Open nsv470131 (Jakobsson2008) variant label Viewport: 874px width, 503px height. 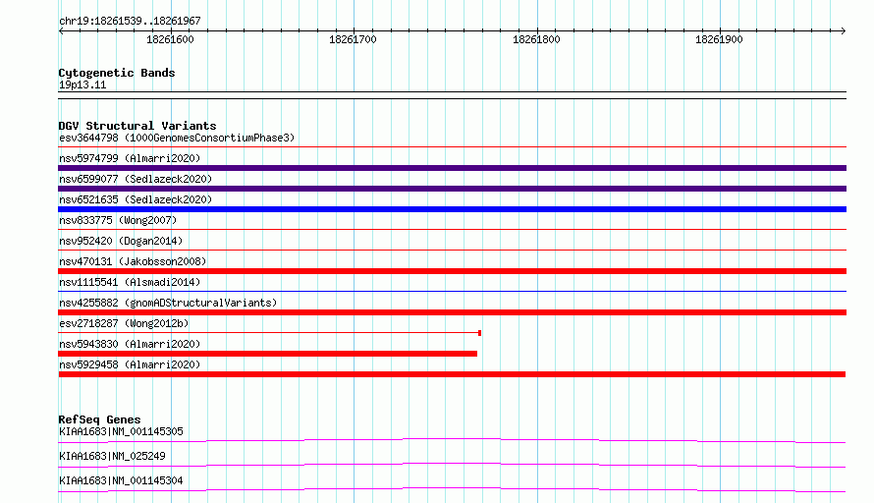click(x=133, y=261)
